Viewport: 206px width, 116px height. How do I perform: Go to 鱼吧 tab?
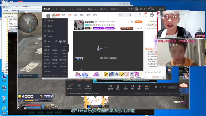95,15
